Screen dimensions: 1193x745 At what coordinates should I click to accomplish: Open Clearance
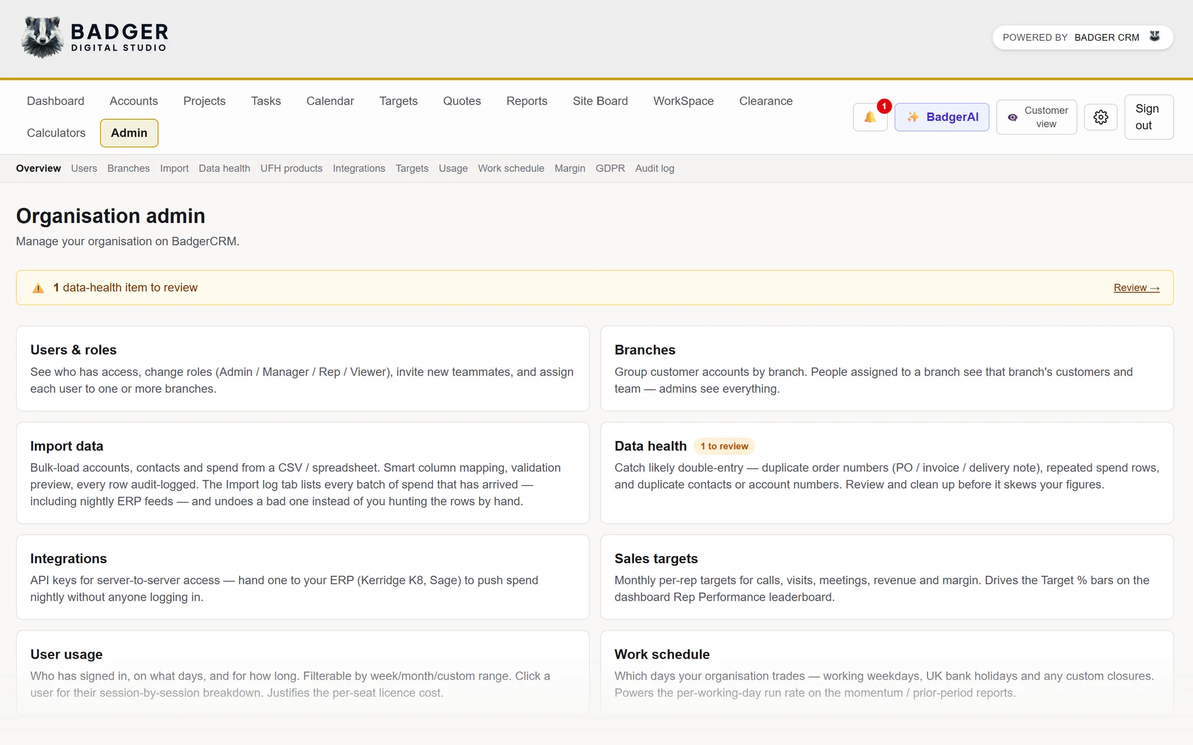(766, 101)
